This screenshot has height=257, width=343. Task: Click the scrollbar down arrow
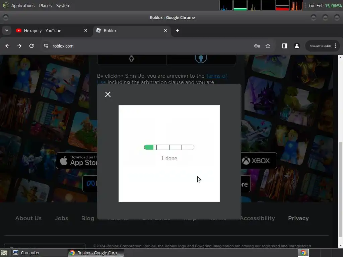point(340,246)
